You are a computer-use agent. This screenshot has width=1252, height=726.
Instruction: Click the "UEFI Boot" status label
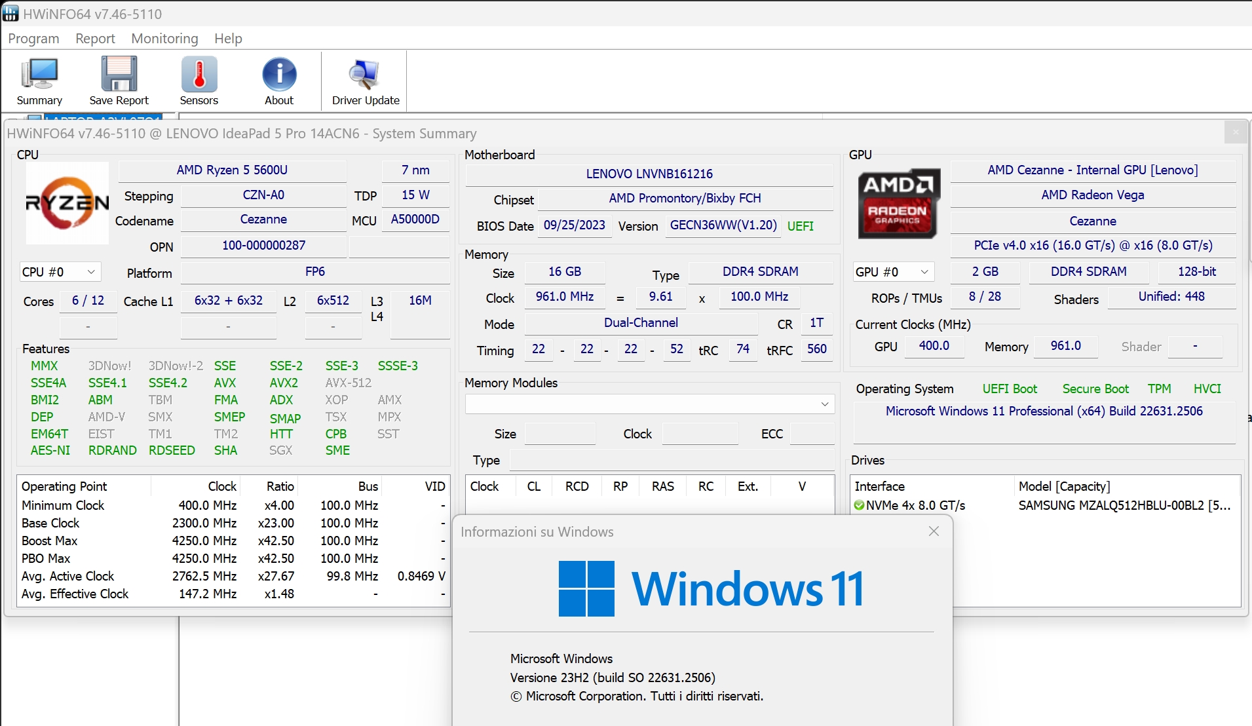tap(1010, 389)
